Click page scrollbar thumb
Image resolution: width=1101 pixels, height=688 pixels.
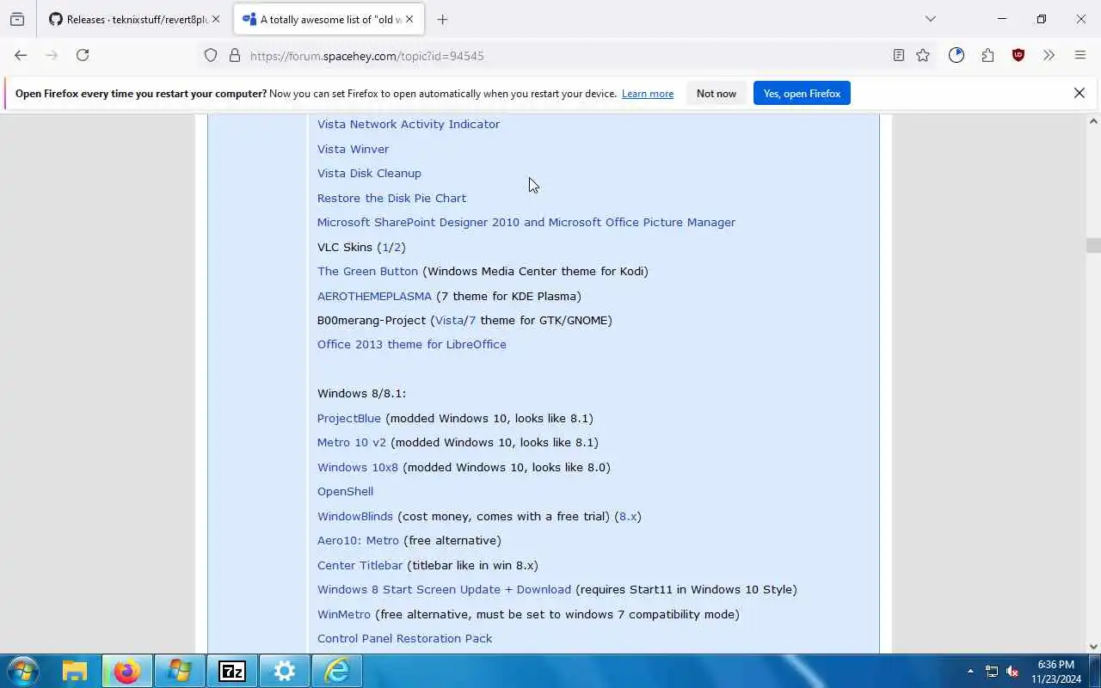(x=1093, y=245)
